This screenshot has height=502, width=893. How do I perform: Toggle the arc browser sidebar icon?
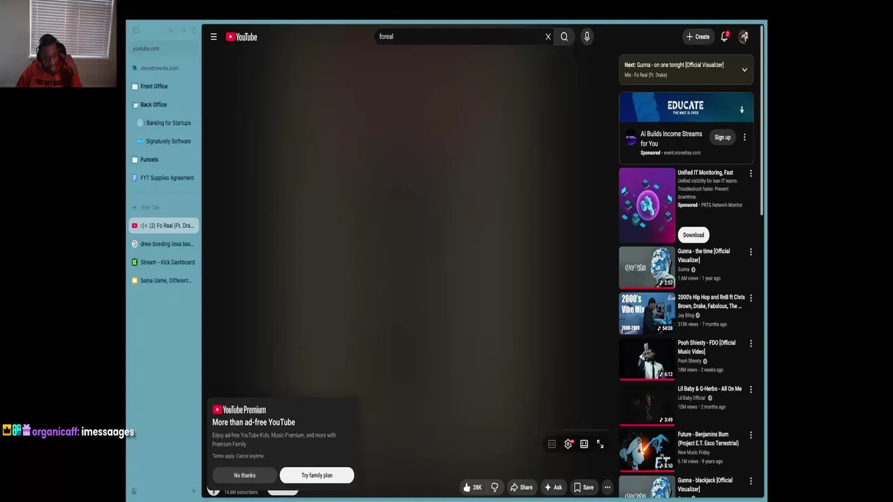(x=135, y=30)
